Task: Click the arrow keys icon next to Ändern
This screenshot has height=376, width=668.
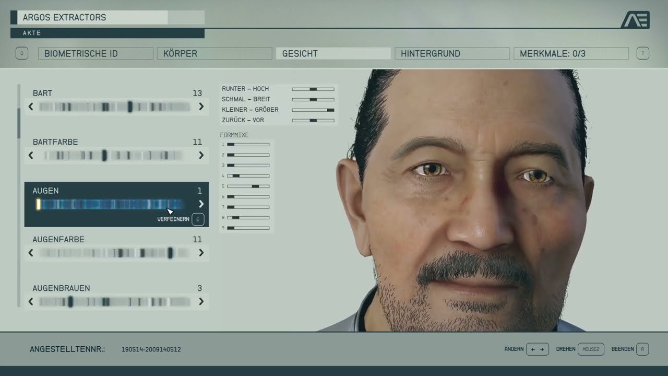Action: click(538, 349)
